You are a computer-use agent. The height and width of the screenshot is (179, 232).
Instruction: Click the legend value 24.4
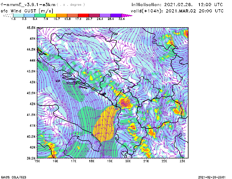[100, 19]
